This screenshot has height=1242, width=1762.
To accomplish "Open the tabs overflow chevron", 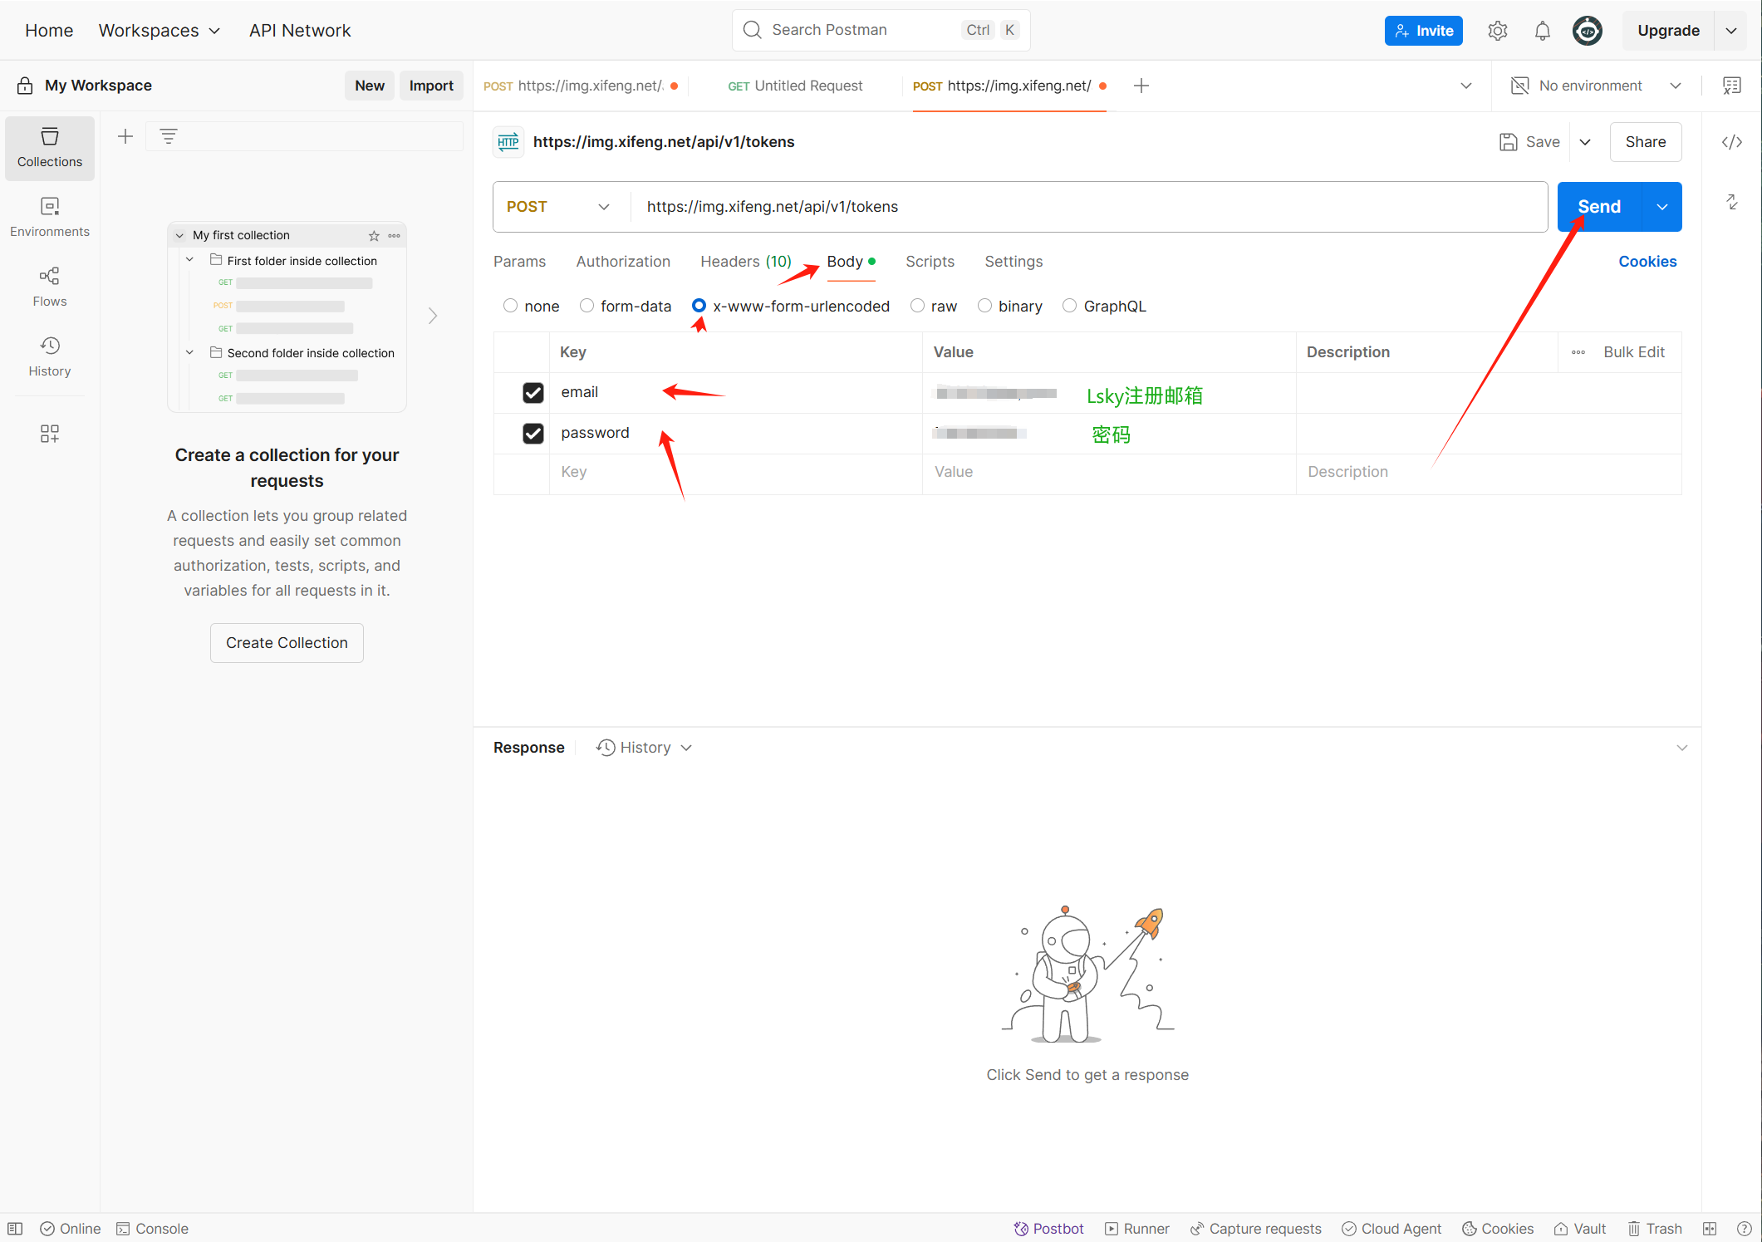I will [1466, 86].
